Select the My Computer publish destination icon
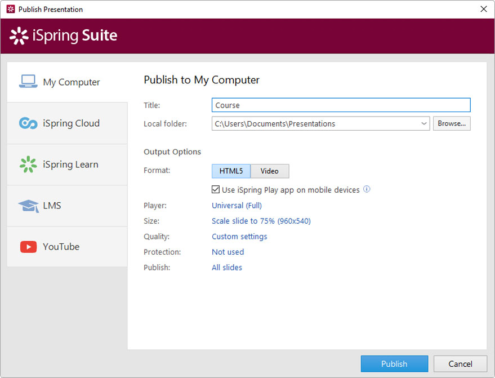The height and width of the screenshot is (378, 495). coord(29,82)
